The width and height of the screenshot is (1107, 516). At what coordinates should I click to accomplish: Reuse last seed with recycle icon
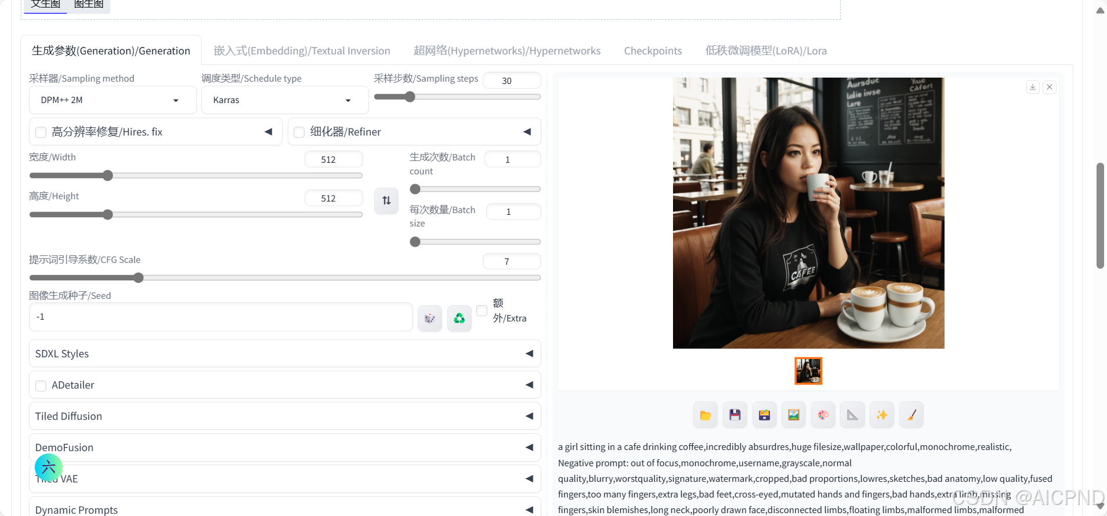(460, 319)
